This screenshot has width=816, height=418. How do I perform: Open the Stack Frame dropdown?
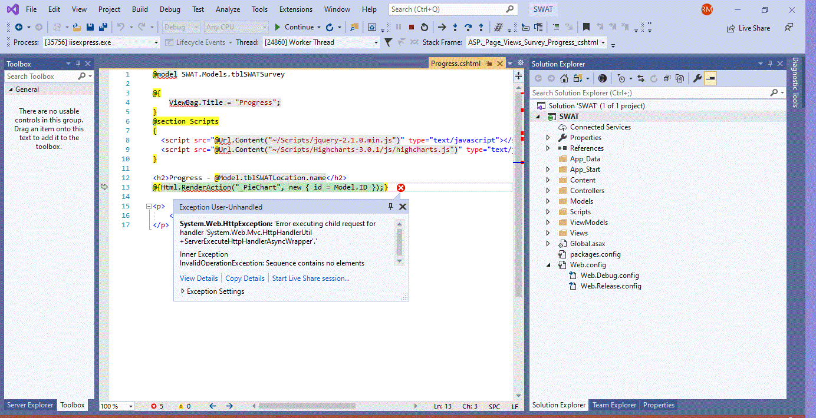tap(603, 42)
